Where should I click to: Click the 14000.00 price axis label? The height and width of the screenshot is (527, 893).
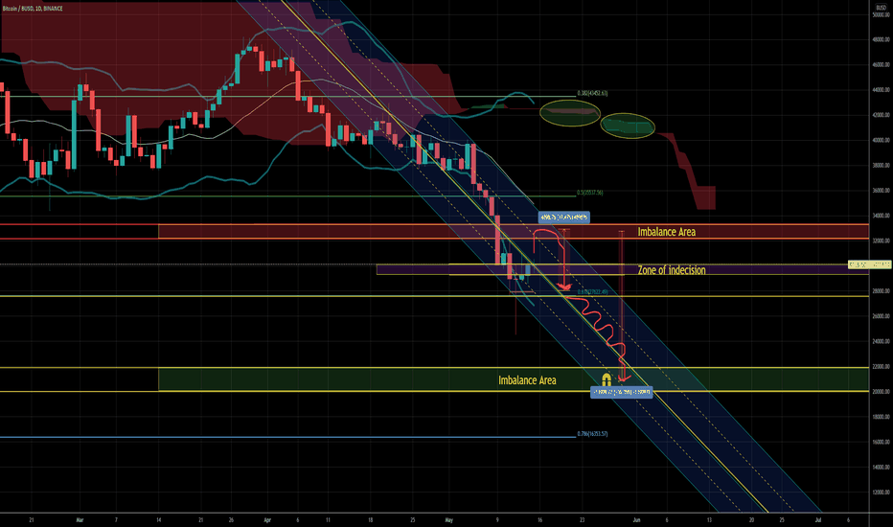point(881,467)
